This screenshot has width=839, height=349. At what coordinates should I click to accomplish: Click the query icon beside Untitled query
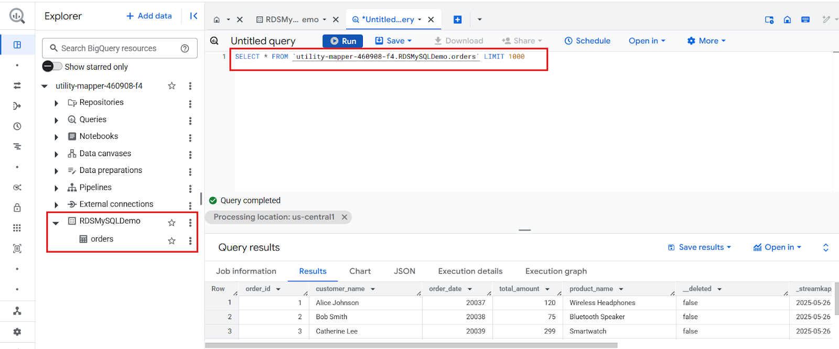click(x=214, y=41)
